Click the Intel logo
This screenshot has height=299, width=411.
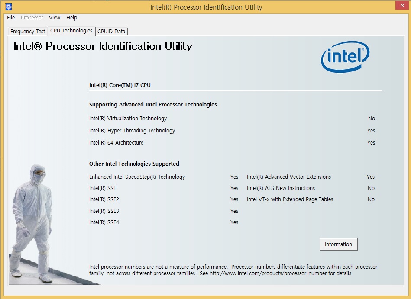point(345,57)
